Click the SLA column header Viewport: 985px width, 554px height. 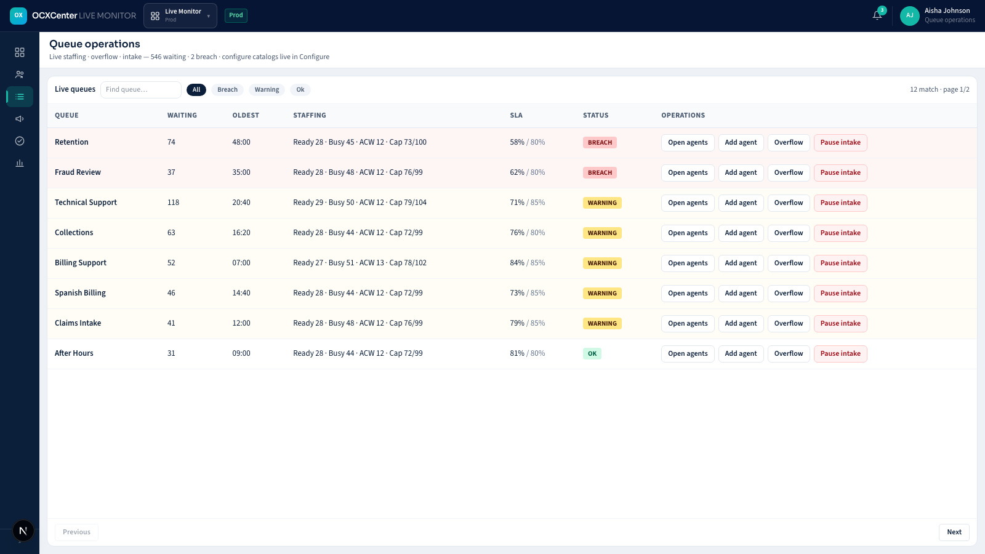pyautogui.click(x=516, y=116)
